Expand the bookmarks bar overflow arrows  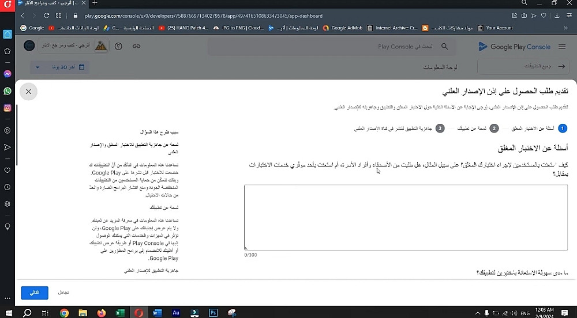565,28
